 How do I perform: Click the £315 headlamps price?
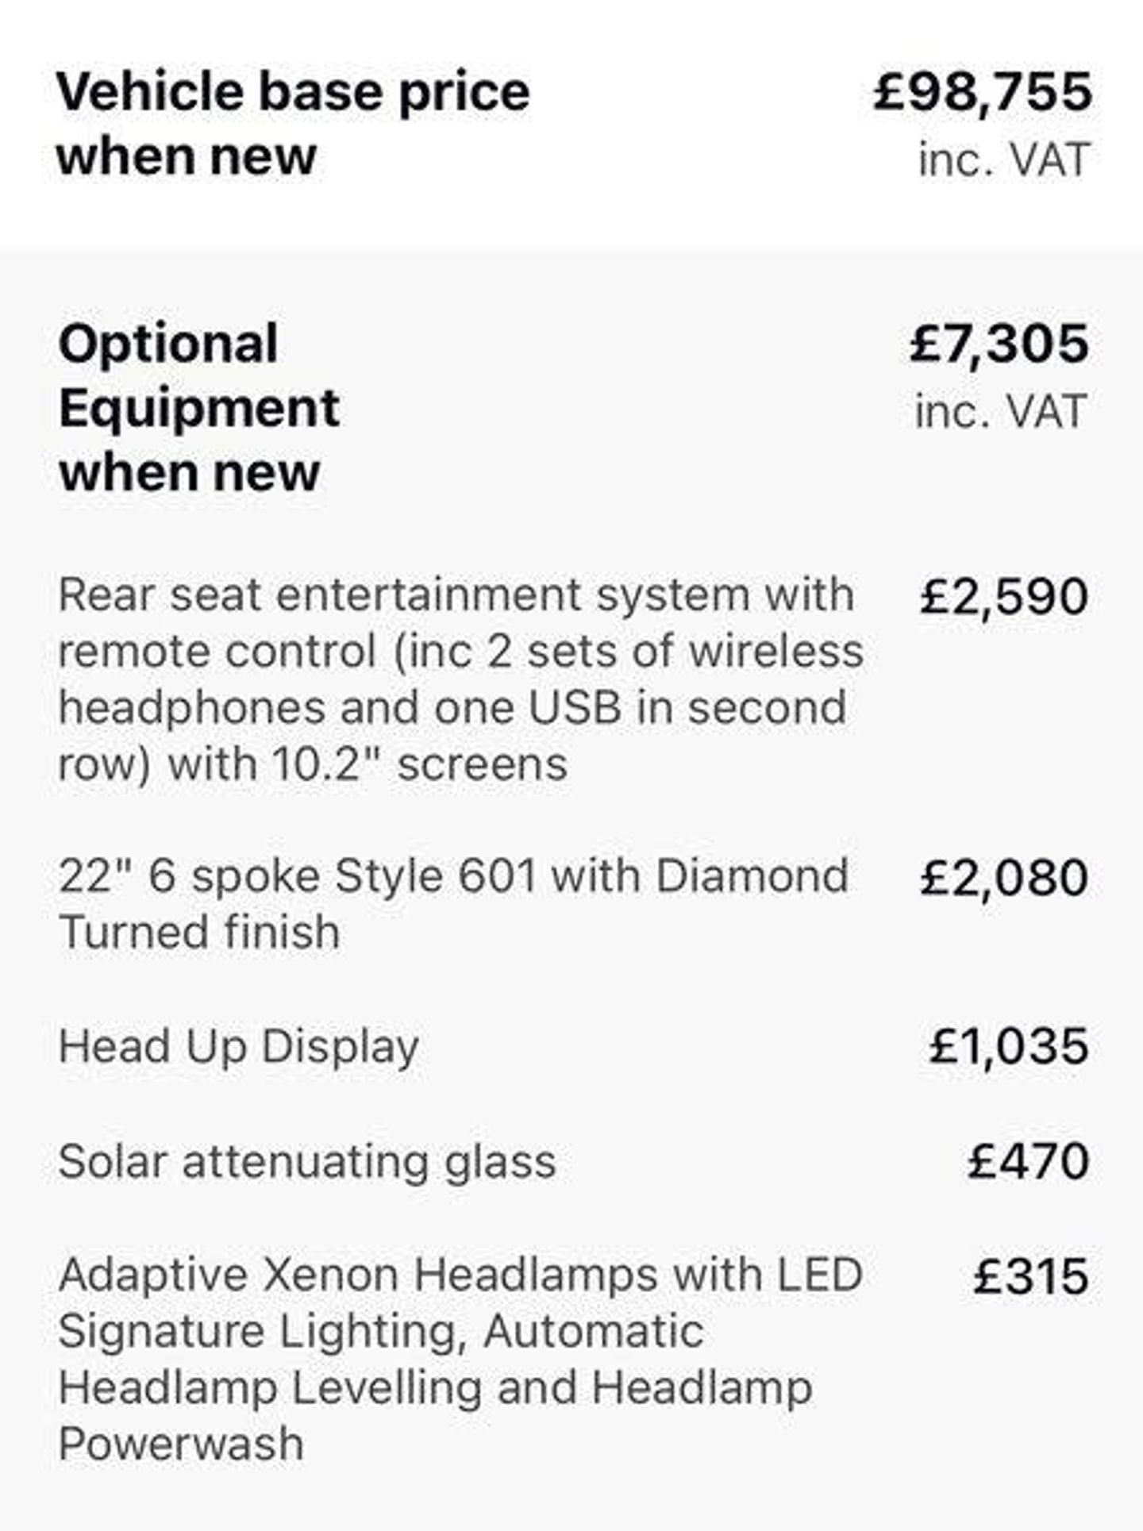pos(1031,1276)
